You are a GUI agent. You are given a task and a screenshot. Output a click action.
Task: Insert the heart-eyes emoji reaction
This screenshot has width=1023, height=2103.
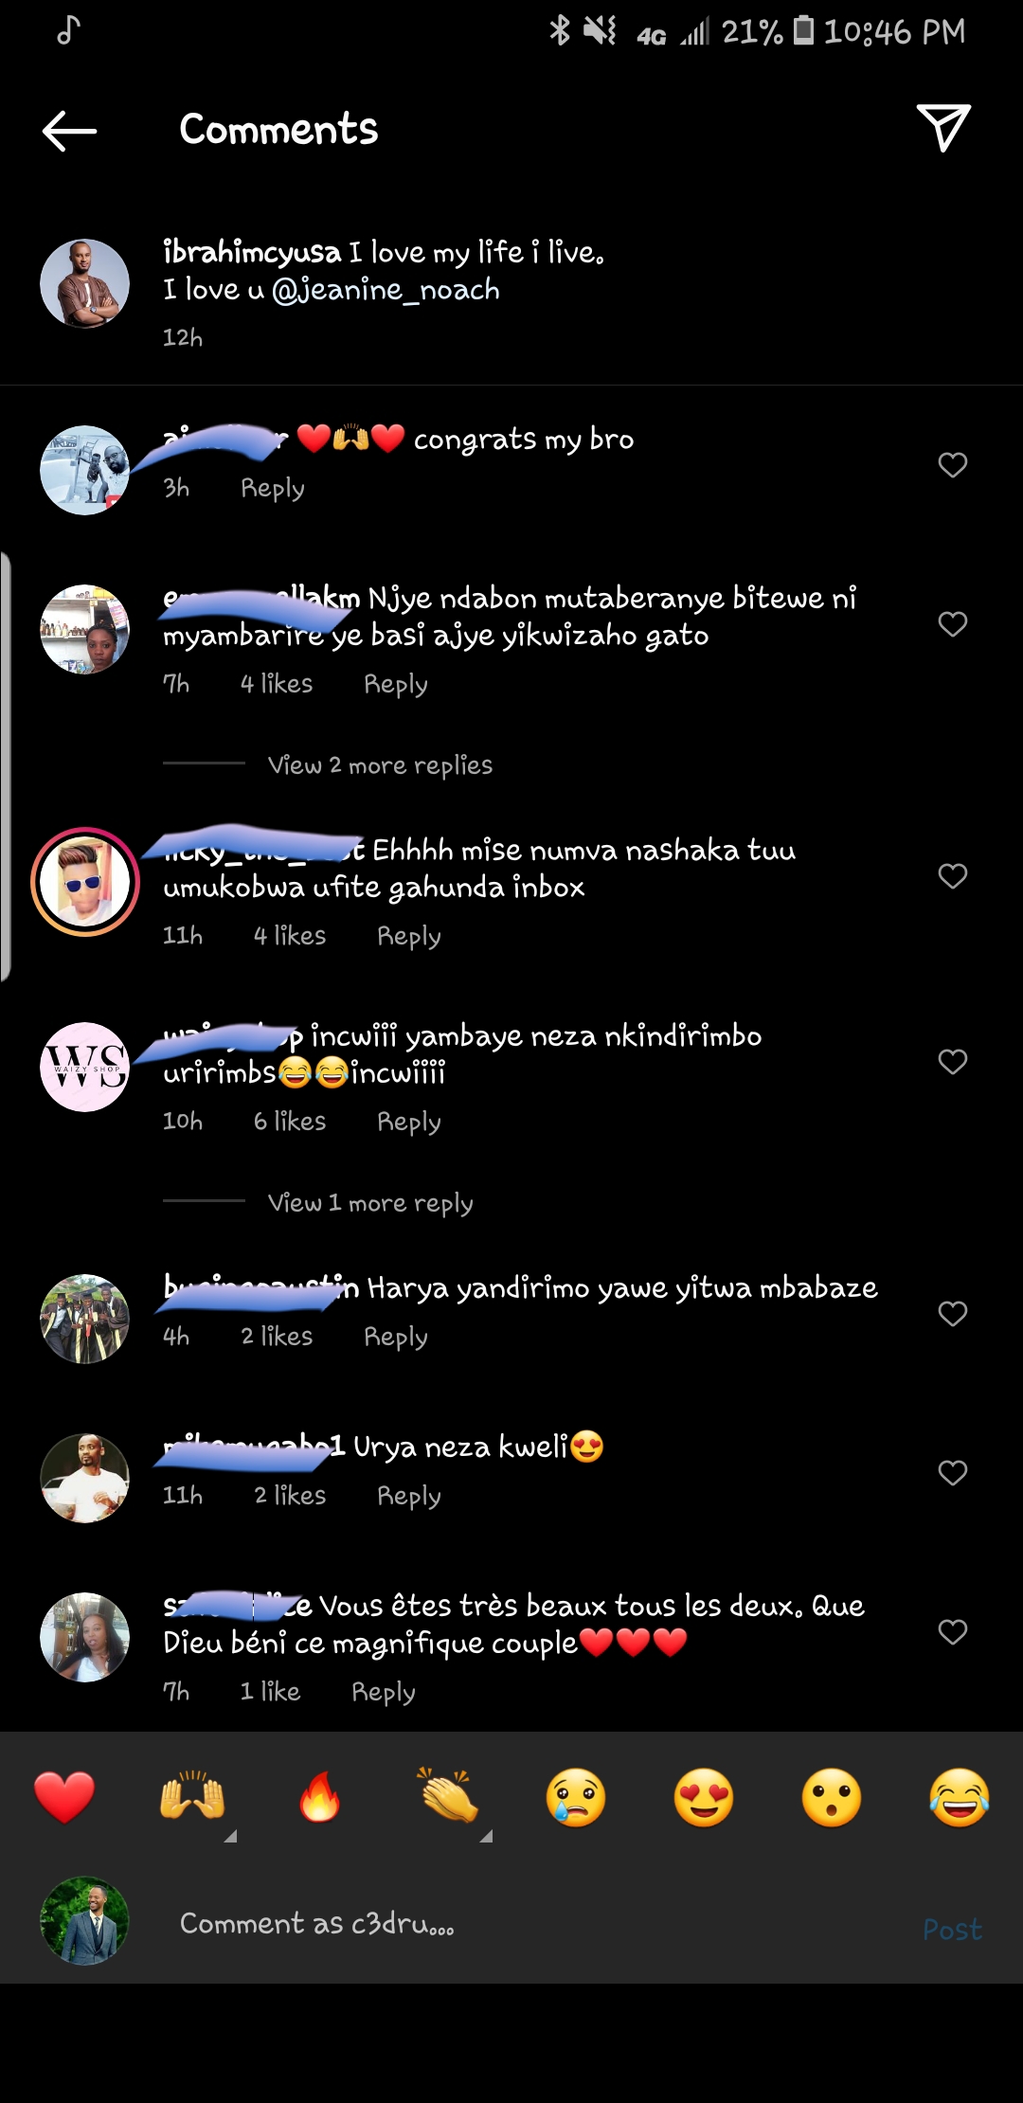(704, 1797)
